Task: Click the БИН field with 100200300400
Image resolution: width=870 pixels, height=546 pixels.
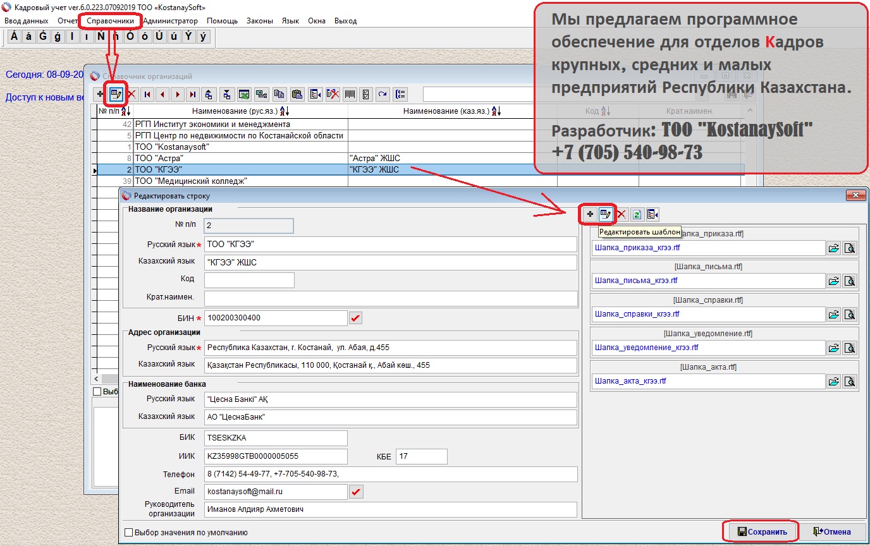Action: point(276,318)
